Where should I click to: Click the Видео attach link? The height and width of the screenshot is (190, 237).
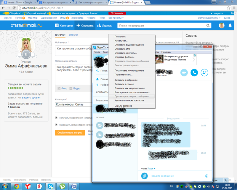(x=75, y=88)
